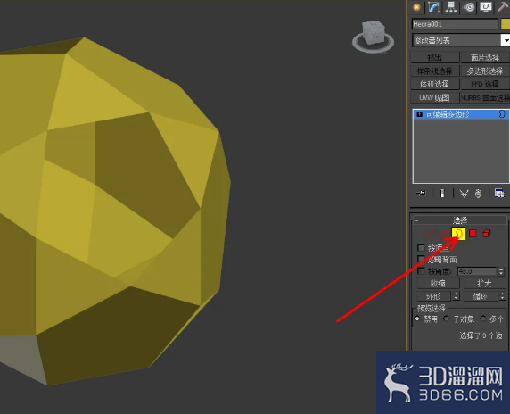Select Border sub-object level icon

click(458, 234)
